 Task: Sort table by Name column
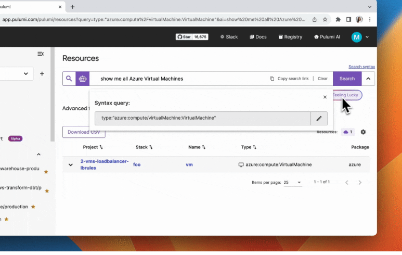[x=197, y=147]
